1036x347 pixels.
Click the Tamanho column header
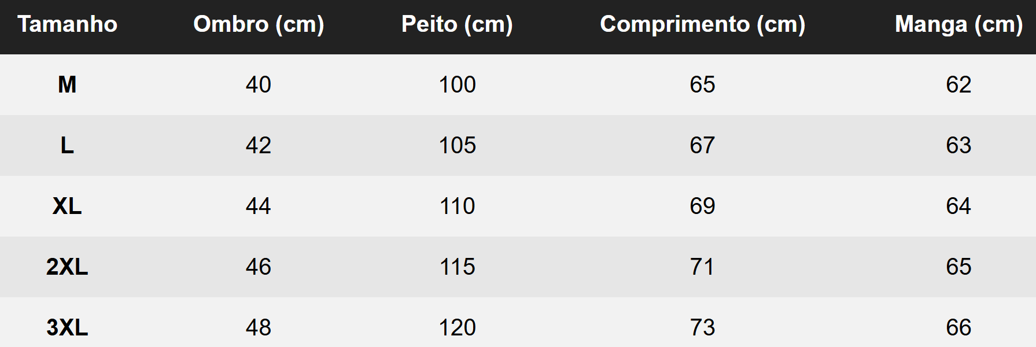67,24
